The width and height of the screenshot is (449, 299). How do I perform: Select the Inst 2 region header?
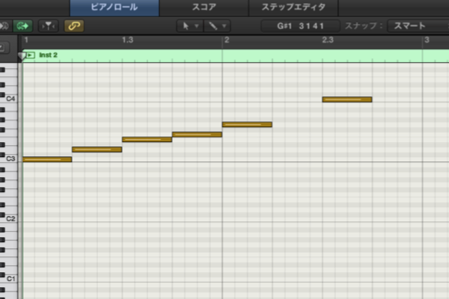click(236, 55)
